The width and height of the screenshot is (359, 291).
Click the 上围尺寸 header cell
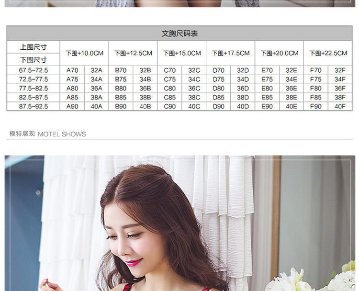click(34, 47)
